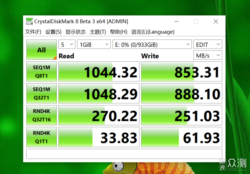
Task: Select the 251.03 write result
Action: tap(182, 115)
